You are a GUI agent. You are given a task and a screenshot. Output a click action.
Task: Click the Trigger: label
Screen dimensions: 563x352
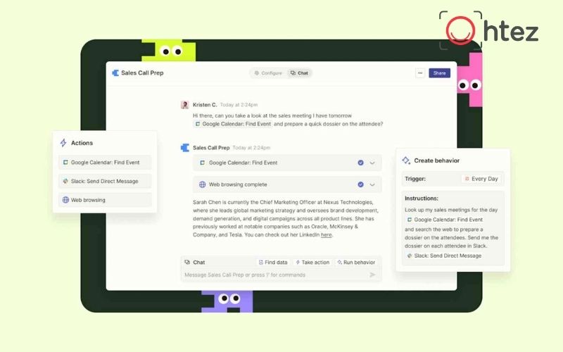pyautogui.click(x=415, y=179)
